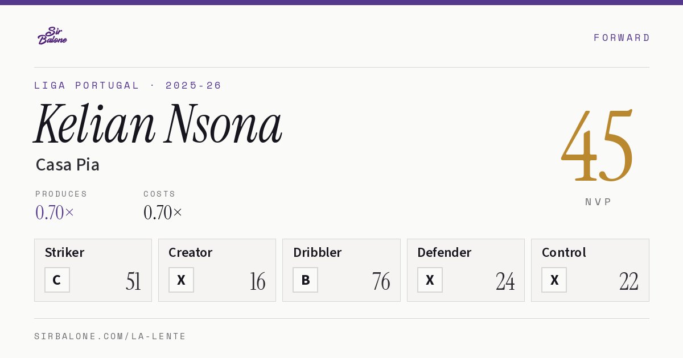The image size is (683, 358).
Task: Click the Produces 0.70× value
Action: (55, 213)
